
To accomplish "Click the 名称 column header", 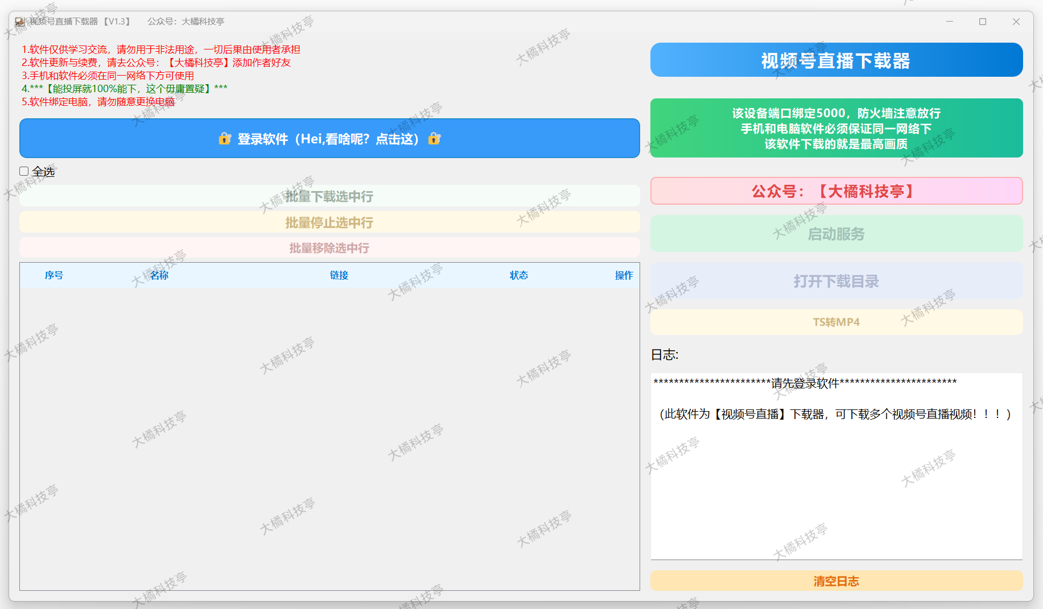I will pyautogui.click(x=159, y=275).
